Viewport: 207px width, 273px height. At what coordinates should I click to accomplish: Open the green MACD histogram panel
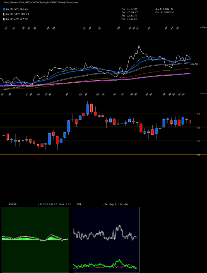(x=35, y=240)
